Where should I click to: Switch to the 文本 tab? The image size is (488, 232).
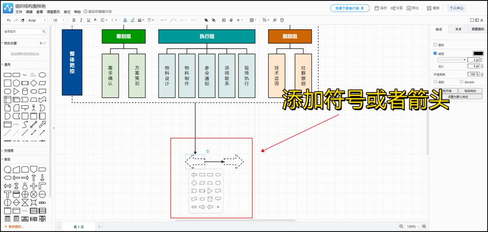(458, 29)
